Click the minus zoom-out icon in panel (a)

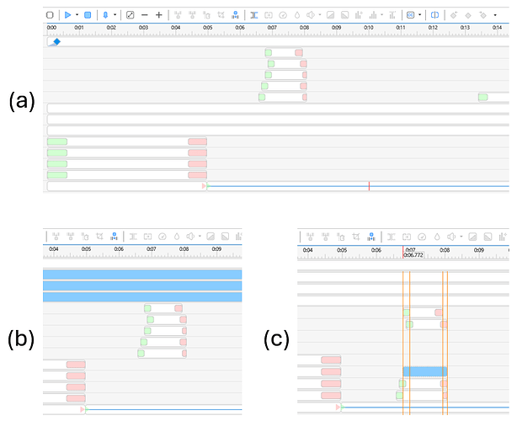click(x=145, y=15)
